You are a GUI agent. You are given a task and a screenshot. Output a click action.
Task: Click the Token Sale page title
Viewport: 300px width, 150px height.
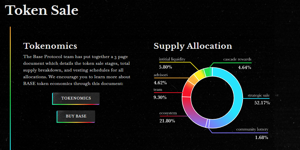42,10
